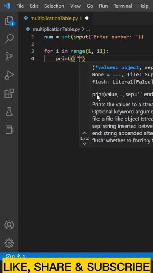
Task: Click the 'print' call on line 4
Action: (x=63, y=59)
